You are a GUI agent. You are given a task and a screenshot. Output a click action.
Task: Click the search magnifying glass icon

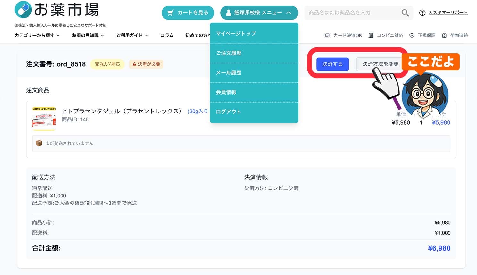pyautogui.click(x=405, y=13)
